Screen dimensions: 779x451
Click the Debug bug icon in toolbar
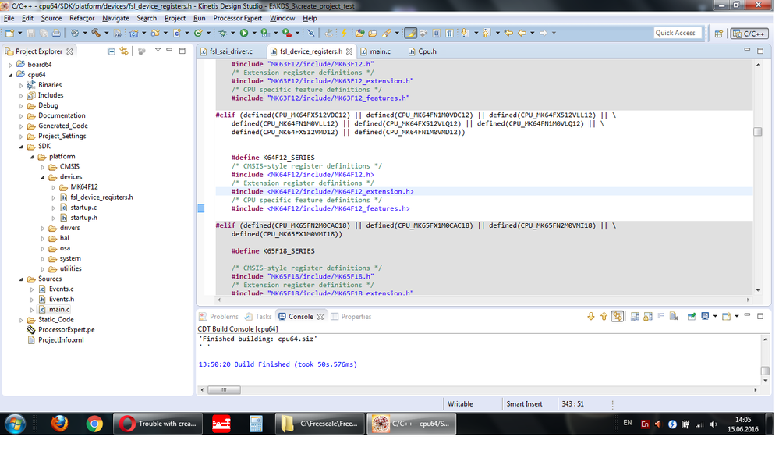point(222,33)
